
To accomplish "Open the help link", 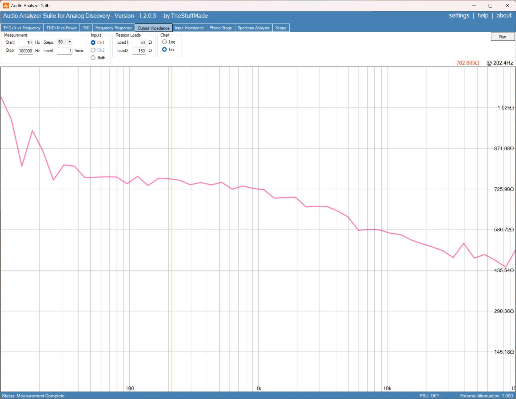I will click(x=482, y=16).
